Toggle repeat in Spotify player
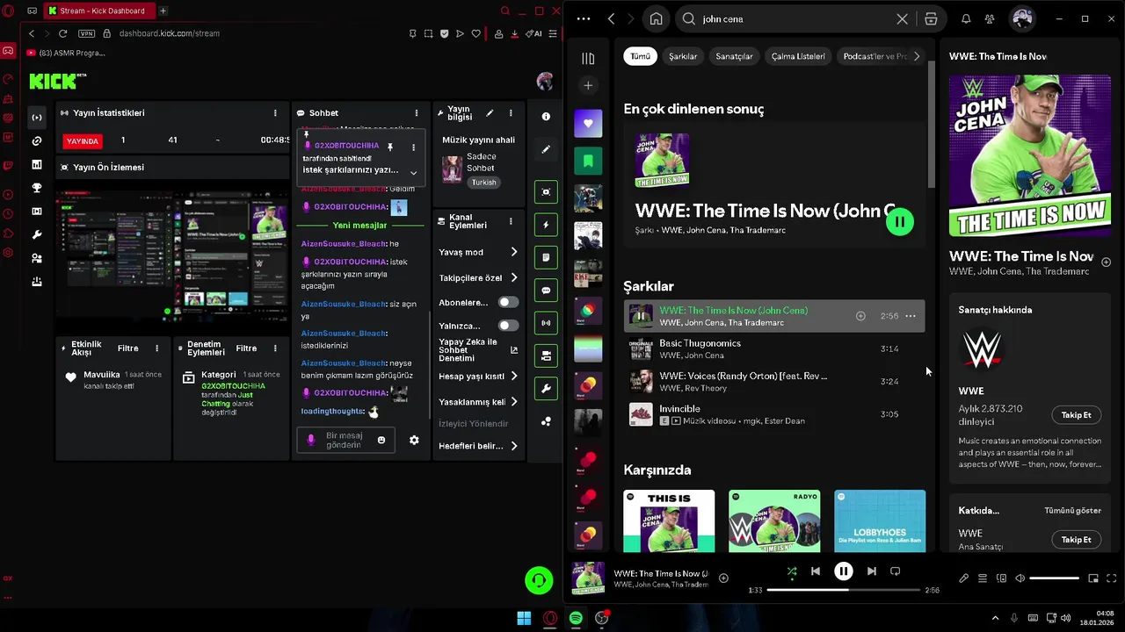The height and width of the screenshot is (632, 1125). click(895, 571)
